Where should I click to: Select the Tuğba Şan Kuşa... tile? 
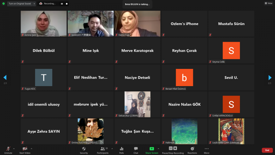coord(137,131)
